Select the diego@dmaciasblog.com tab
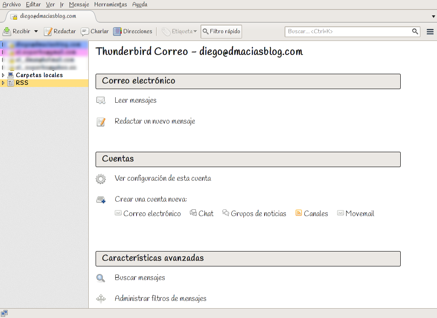The image size is (437, 318). (x=50, y=16)
